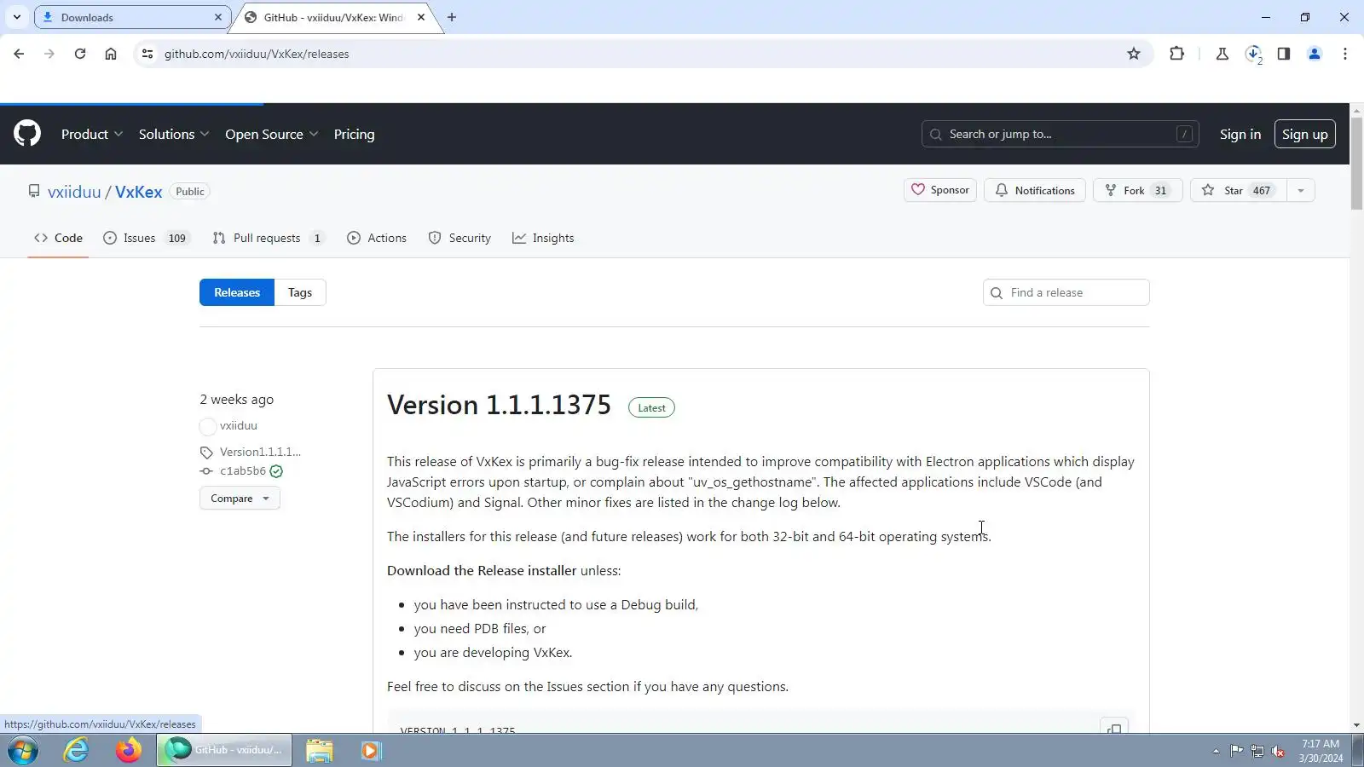Screen dimensions: 1364x767
Task: Open the Chrome Labs flask icon
Action: pyautogui.click(x=1222, y=54)
